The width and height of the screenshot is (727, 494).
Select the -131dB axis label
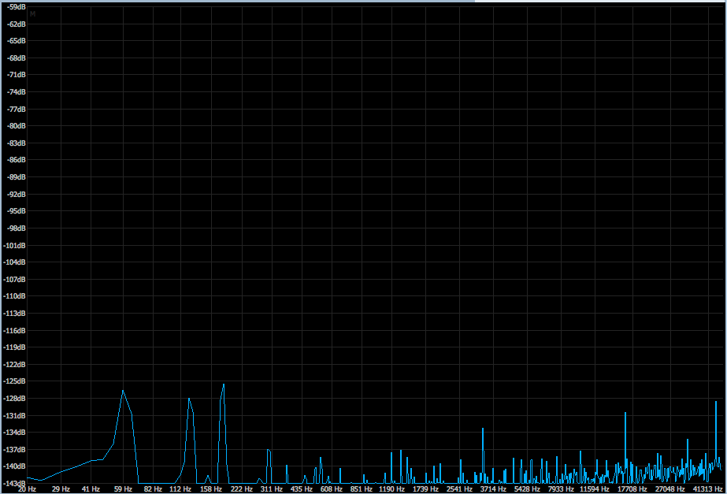(15, 415)
